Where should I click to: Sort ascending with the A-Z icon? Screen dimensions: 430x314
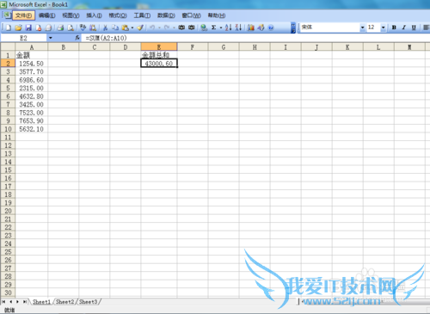pyautogui.click(x=229, y=28)
